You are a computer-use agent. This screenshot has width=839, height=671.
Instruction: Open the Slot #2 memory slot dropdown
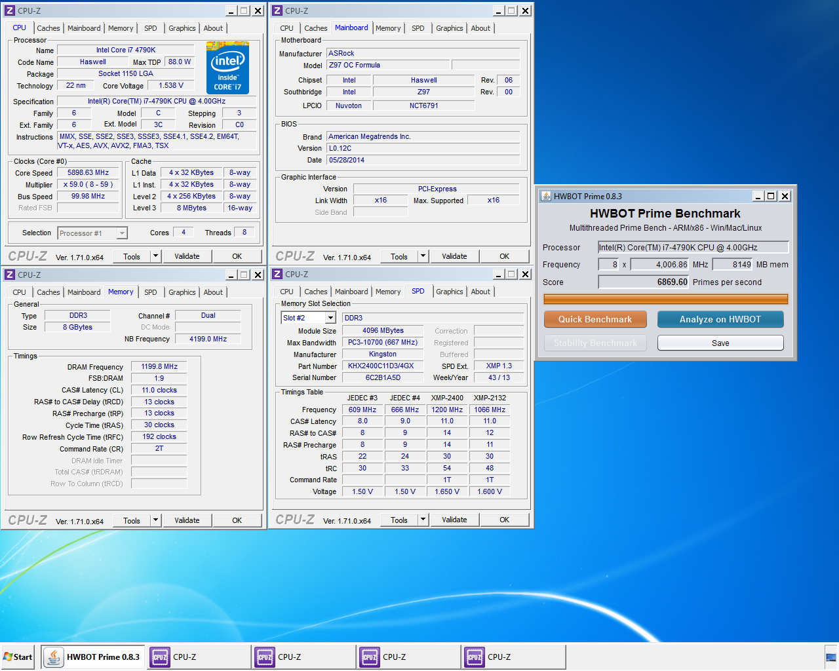(x=330, y=318)
